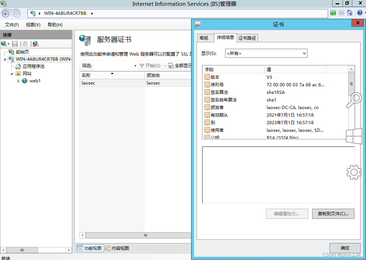Click the 筛选 filter input box
Viewport: 366px width, 260px height.
[113, 66]
